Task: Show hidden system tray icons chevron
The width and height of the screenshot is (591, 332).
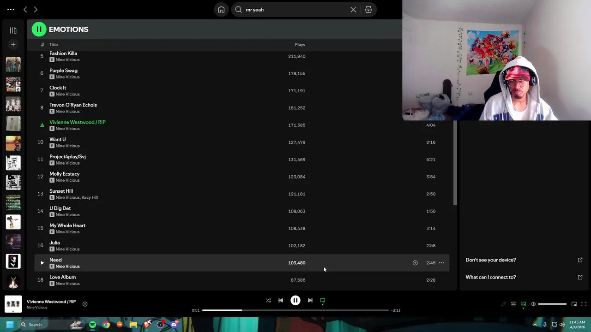Action: coord(535,325)
